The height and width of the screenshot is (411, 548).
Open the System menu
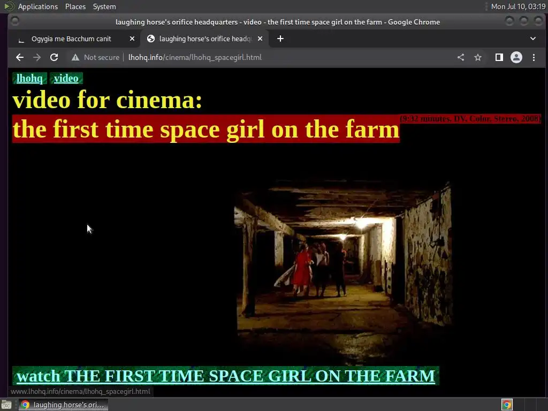click(x=104, y=6)
